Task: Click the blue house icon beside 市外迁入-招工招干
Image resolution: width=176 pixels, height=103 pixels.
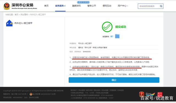Action: coord(9,23)
